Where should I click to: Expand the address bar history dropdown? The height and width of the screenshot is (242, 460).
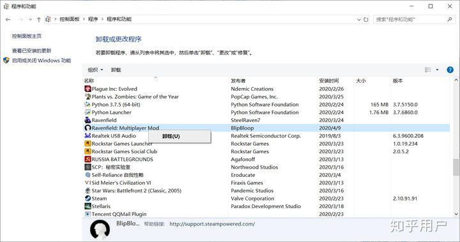(x=359, y=20)
